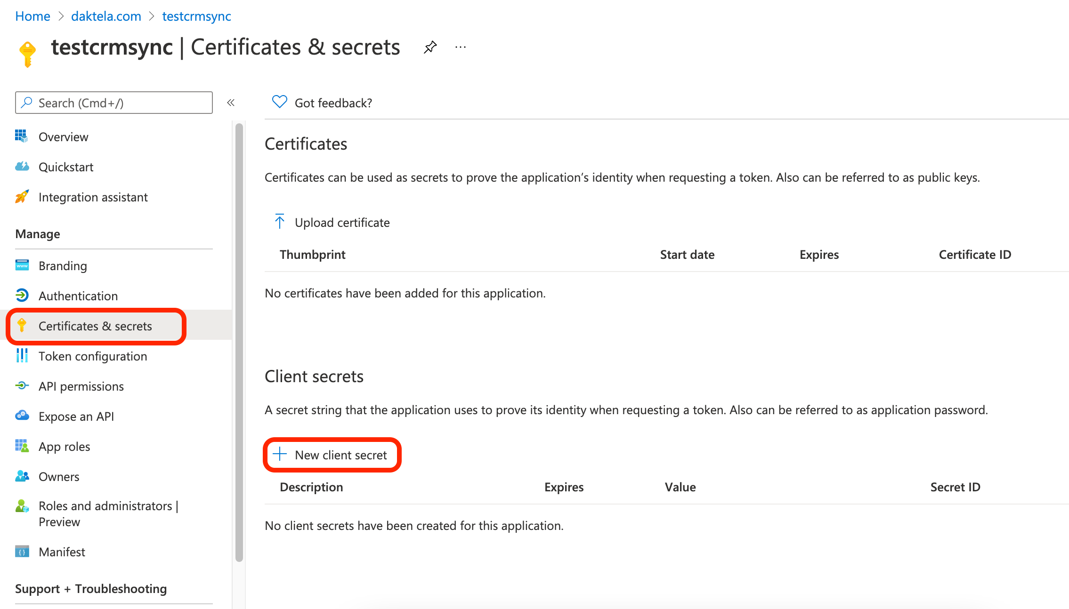Click the Upload certificate arrow icon
The height and width of the screenshot is (609, 1069).
pos(280,222)
